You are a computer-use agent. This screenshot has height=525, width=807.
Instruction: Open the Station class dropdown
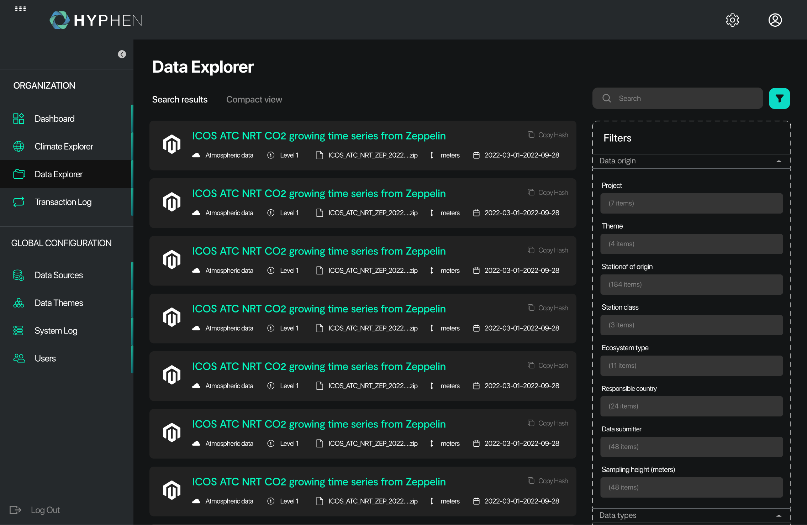[691, 325]
